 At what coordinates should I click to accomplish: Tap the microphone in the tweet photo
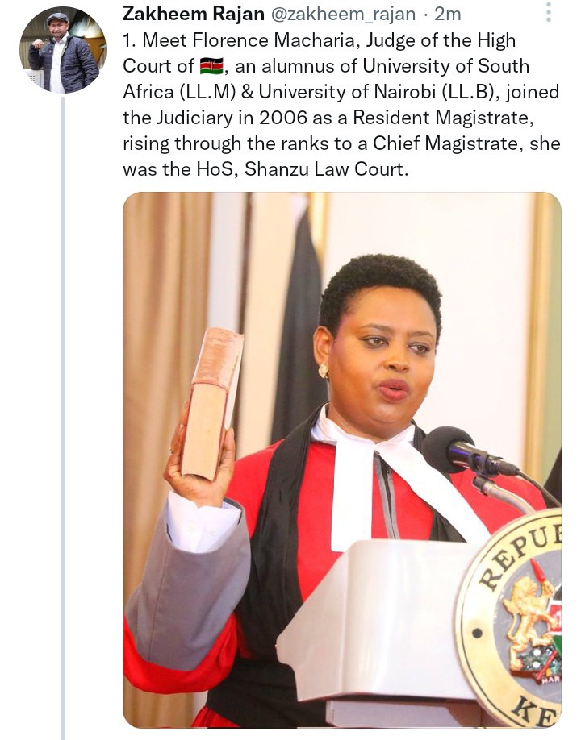pyautogui.click(x=468, y=452)
